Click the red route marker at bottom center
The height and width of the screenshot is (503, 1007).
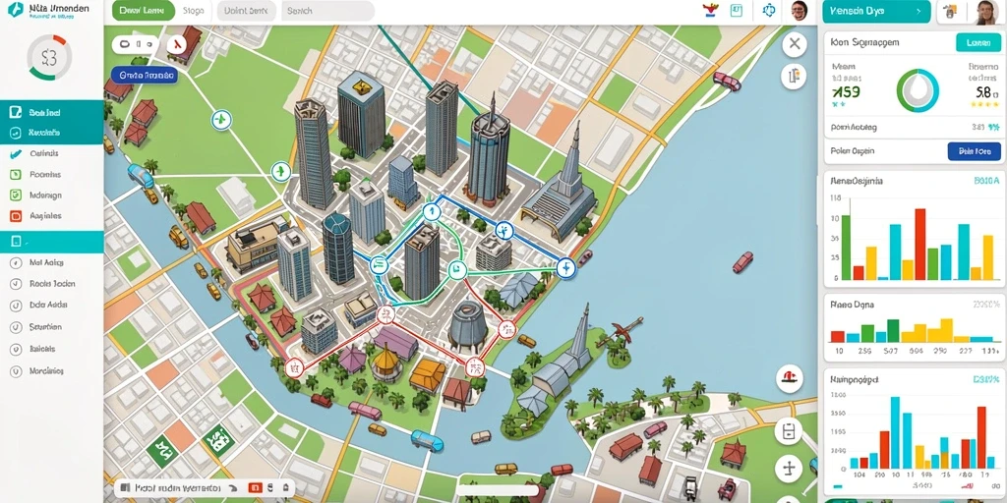[475, 366]
